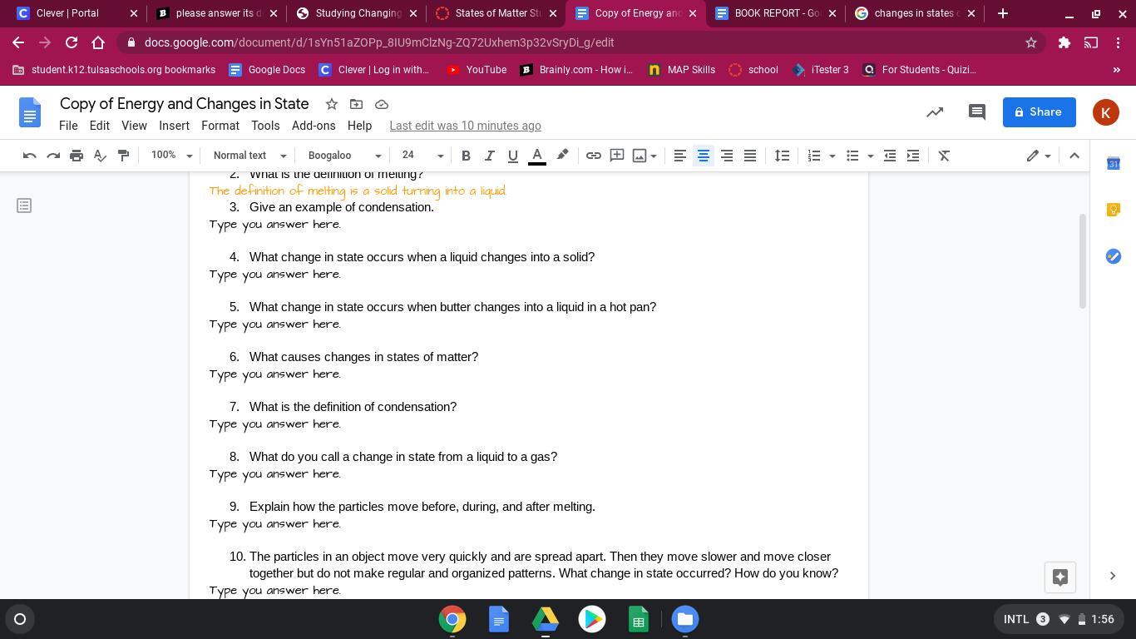Open the Format menu
This screenshot has width=1136, height=639.
(x=220, y=126)
